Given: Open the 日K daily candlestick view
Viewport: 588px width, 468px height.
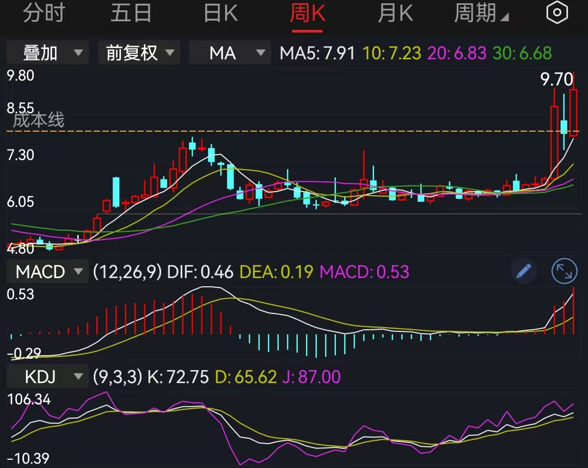Looking at the screenshot, I should [x=219, y=12].
